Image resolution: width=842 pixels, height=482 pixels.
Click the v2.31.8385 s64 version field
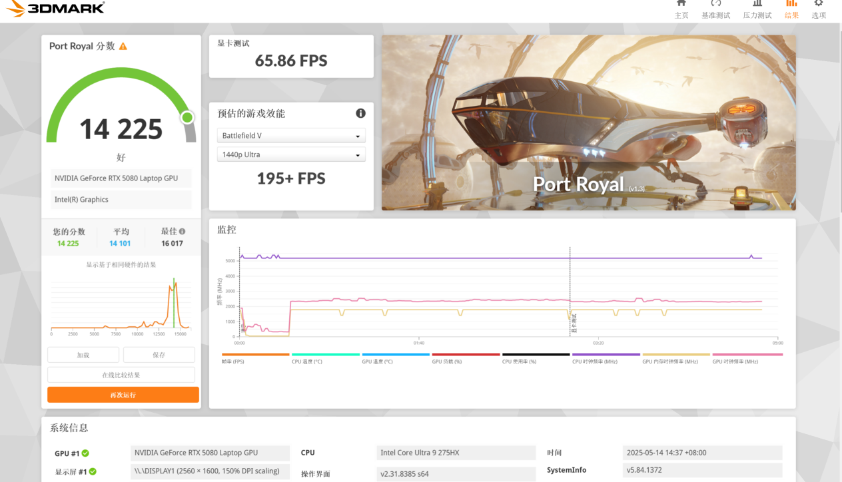pyautogui.click(x=456, y=473)
